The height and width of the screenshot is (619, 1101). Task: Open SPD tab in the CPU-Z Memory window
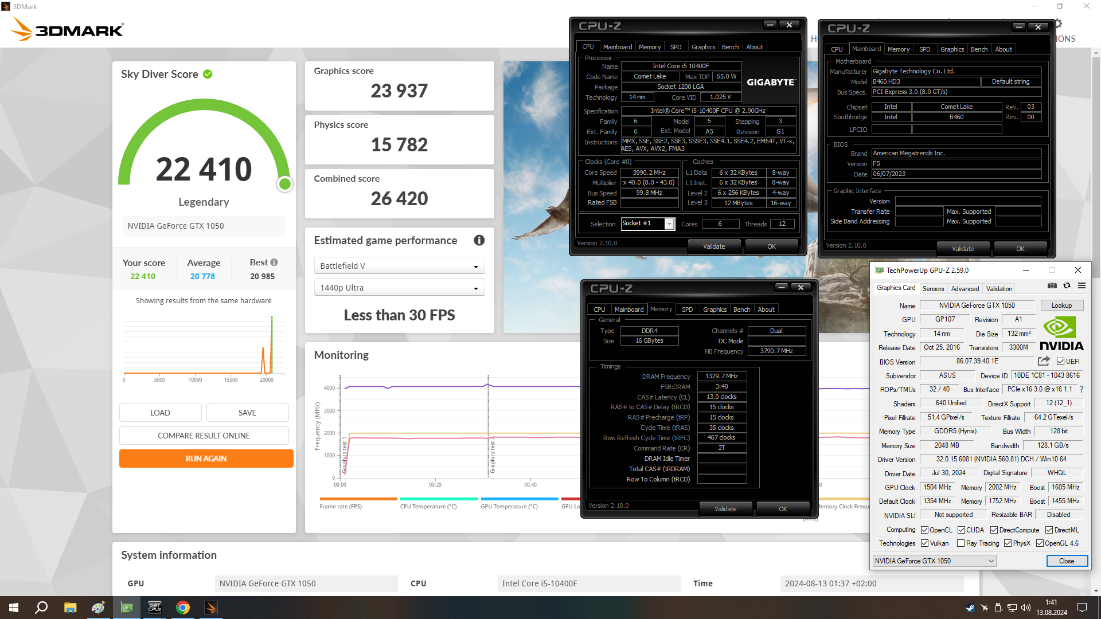[x=687, y=309]
